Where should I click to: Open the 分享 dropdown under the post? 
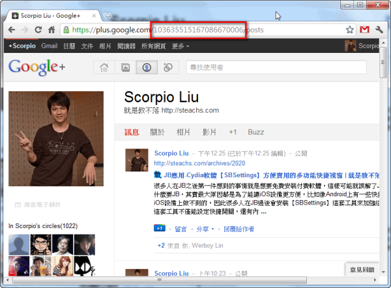pos(205,229)
